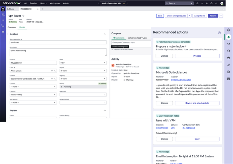Click the Resolve button
The height and width of the screenshot is (164, 233).
tap(213, 16)
